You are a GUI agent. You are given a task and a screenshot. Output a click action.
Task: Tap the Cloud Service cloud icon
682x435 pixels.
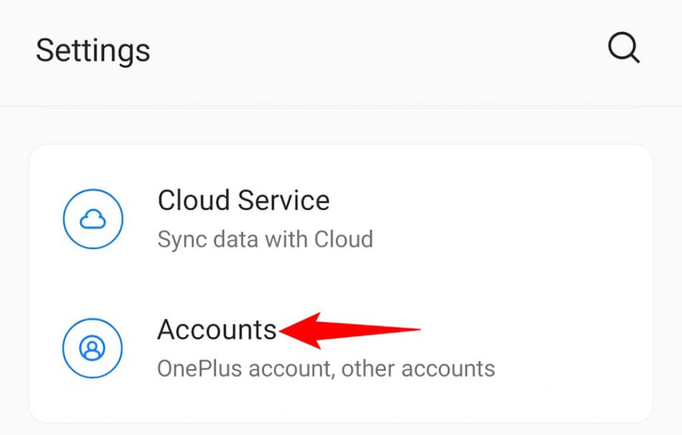[x=93, y=220]
